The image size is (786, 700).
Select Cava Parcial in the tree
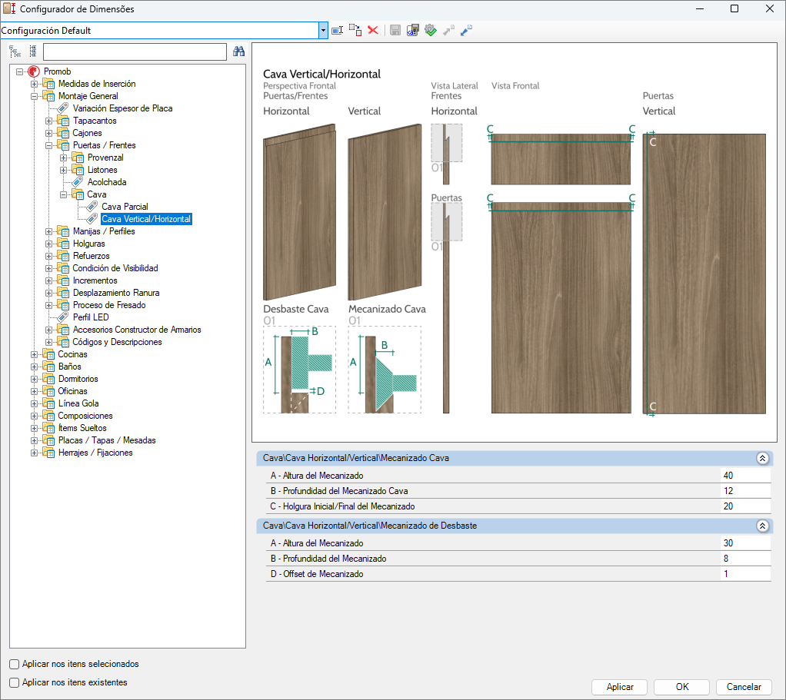125,207
